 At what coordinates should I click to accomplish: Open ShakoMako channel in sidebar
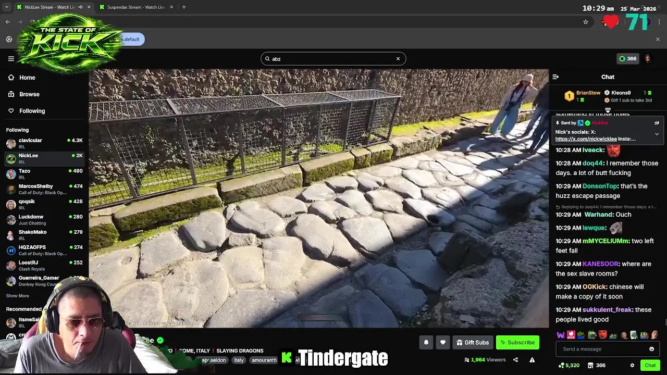click(x=44, y=235)
